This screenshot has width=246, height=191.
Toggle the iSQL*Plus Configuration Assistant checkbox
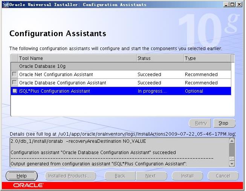point(15,91)
